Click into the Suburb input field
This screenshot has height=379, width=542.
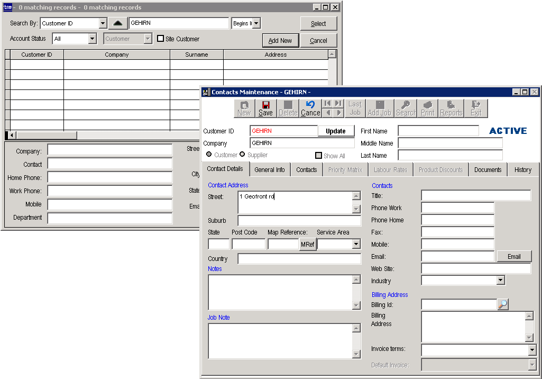299,221
